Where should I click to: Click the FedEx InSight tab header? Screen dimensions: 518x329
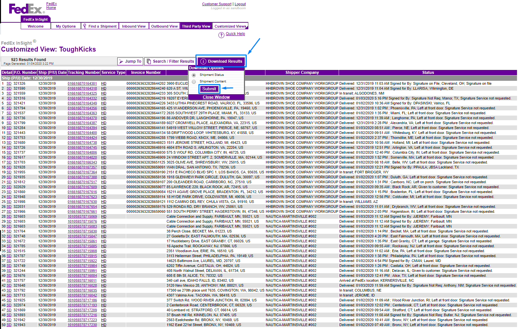click(35, 19)
